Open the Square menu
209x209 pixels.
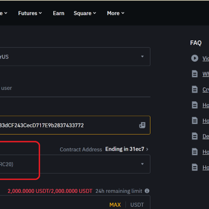(x=85, y=13)
